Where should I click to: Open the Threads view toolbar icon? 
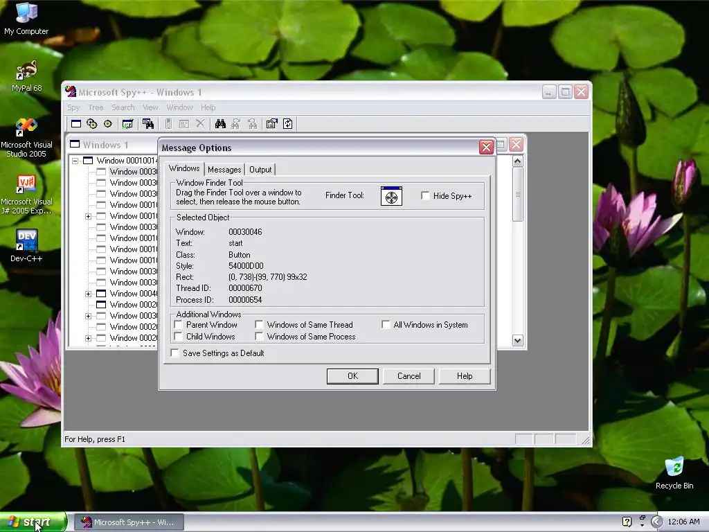pos(107,124)
